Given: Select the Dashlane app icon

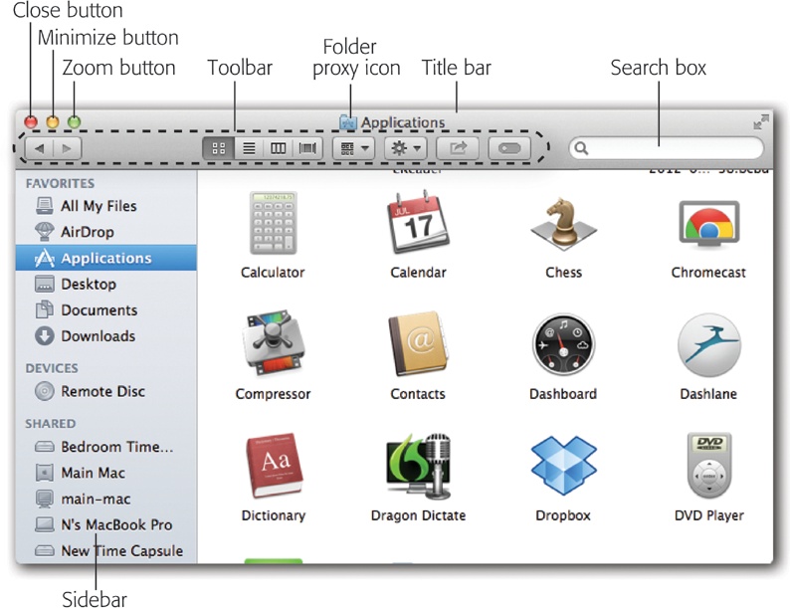Looking at the screenshot, I should pos(708,344).
